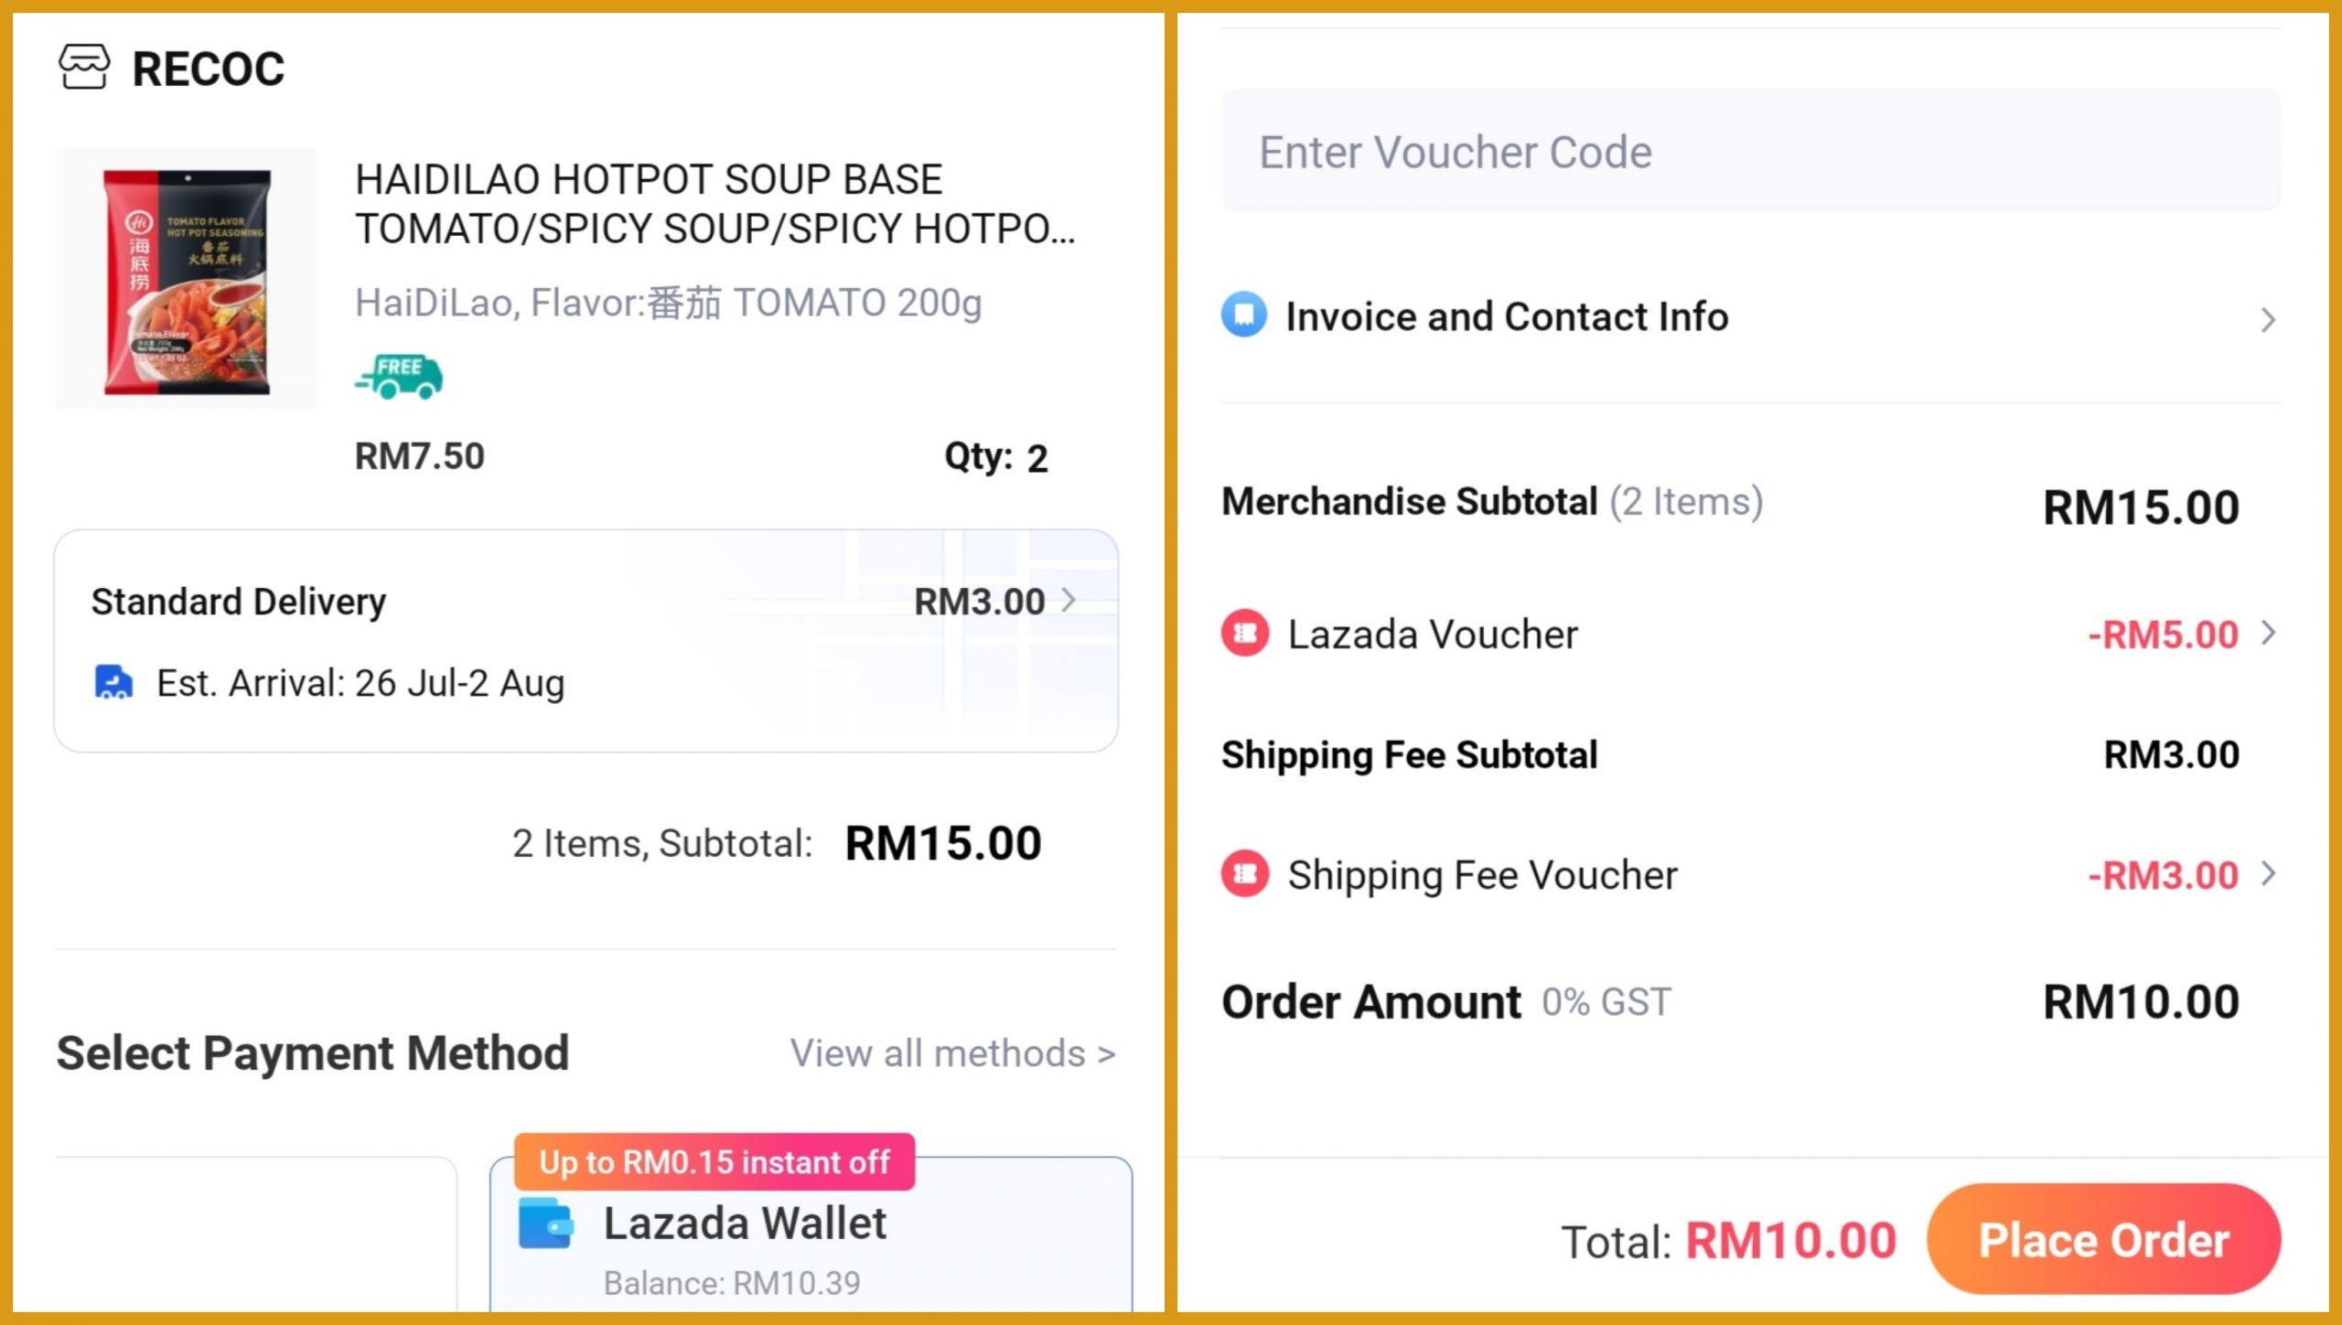Click the blue delivery truck arrival icon

113,683
